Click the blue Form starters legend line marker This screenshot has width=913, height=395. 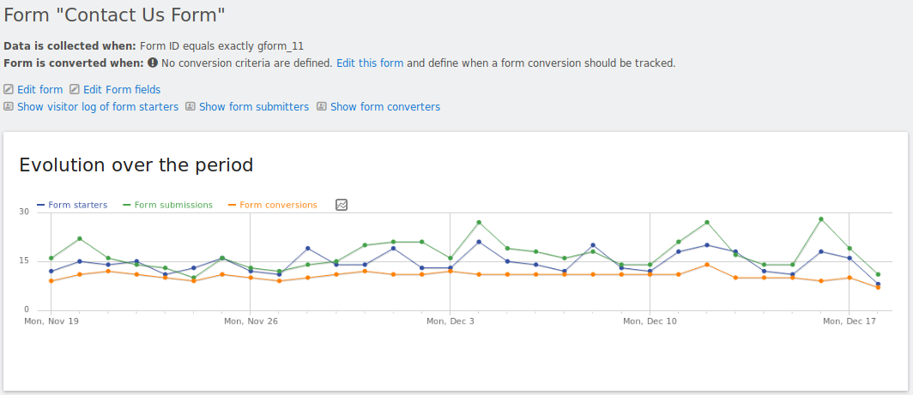(40, 205)
